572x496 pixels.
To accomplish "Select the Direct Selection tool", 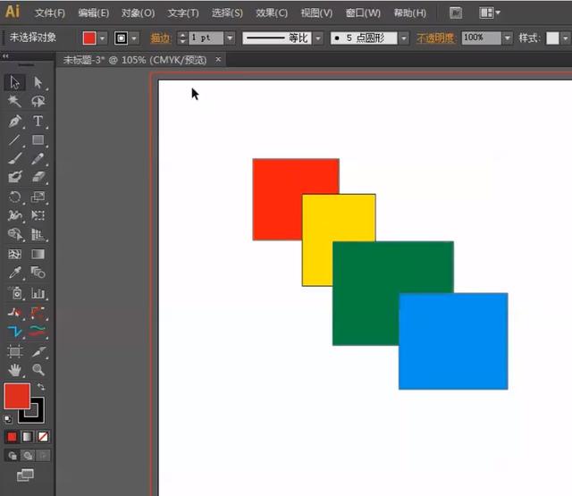I will (38, 82).
